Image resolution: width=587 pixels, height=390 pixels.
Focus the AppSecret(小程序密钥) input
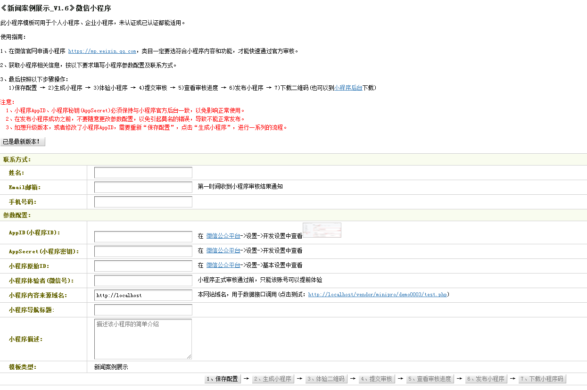pos(143,251)
